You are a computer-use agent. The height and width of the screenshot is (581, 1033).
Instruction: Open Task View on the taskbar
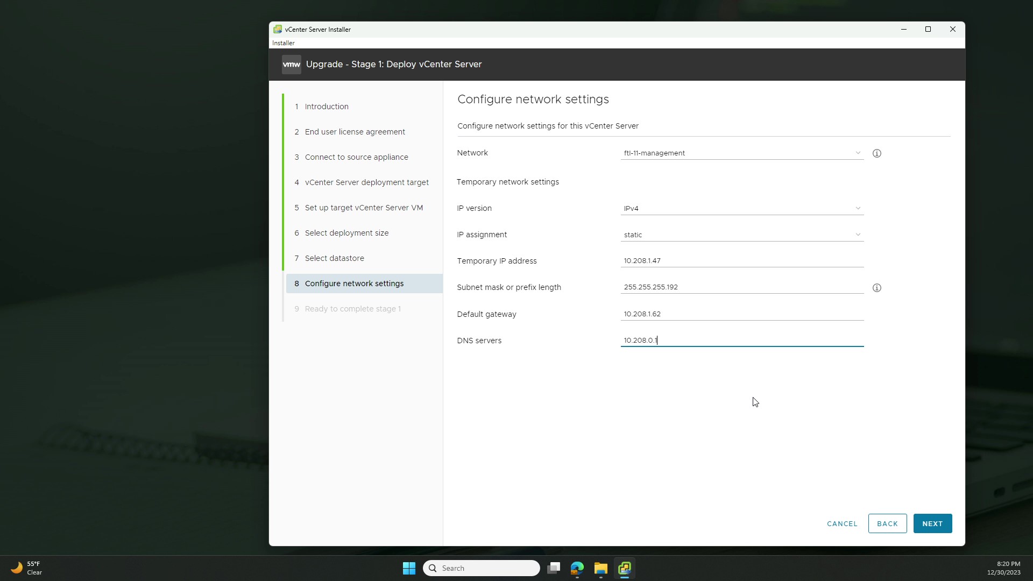coord(554,568)
